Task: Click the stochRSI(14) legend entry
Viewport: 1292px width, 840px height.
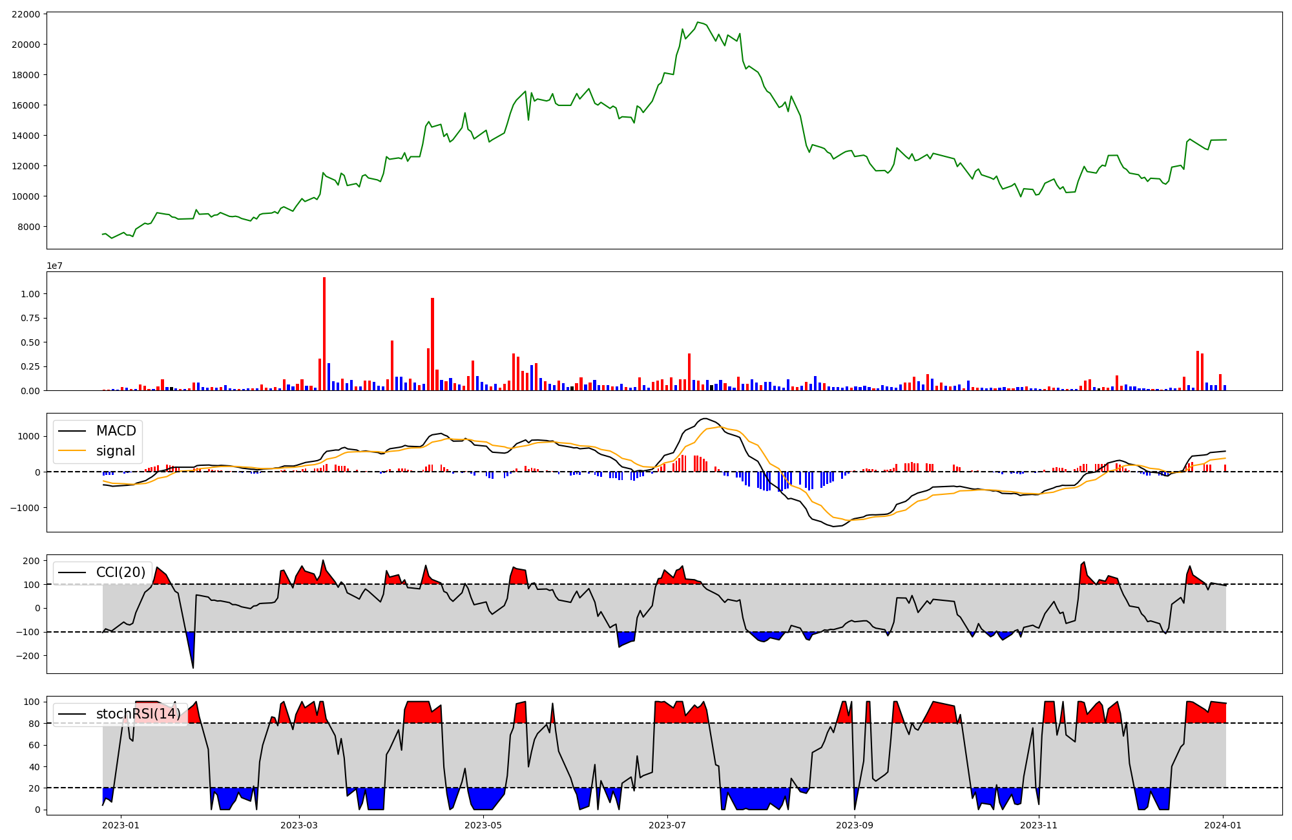Action: tap(138, 714)
